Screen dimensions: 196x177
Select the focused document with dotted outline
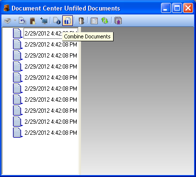[x=51, y=33]
